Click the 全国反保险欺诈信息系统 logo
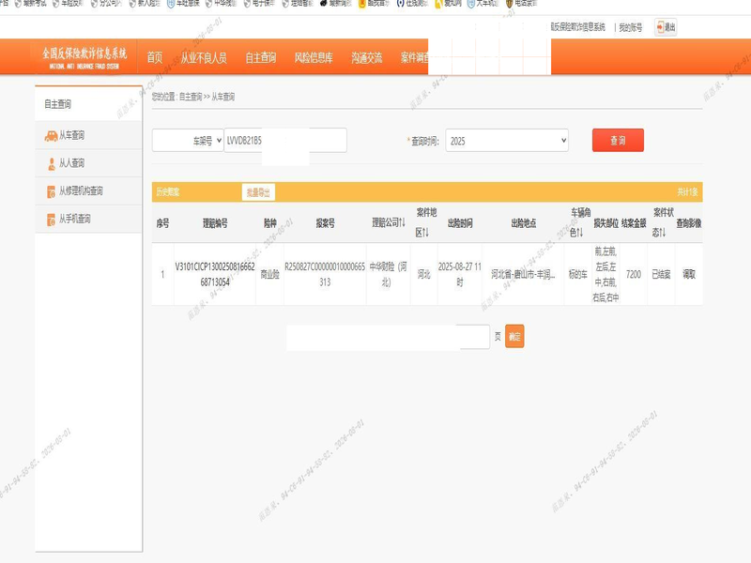This screenshot has width=751, height=563. (84, 57)
